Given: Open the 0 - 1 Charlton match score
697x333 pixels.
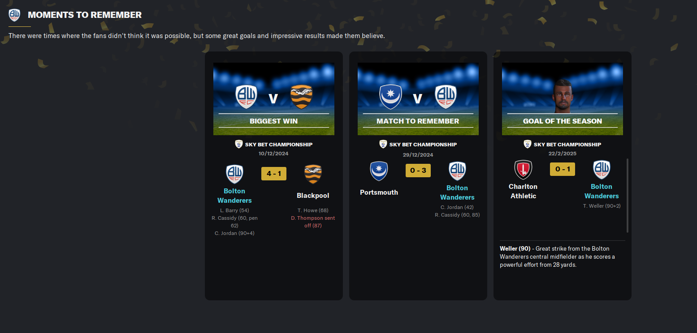Looking at the screenshot, I should (562, 169).
